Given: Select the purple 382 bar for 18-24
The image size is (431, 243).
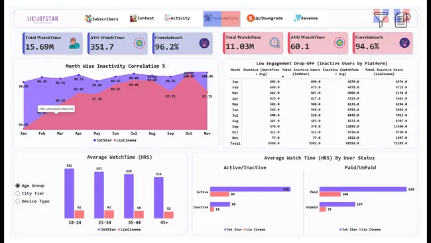Looking at the screenshot, I should [x=69, y=193].
